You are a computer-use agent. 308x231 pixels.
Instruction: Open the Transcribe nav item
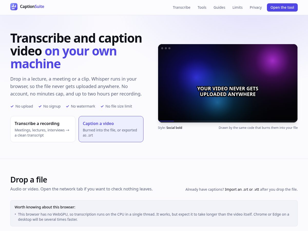click(181, 7)
